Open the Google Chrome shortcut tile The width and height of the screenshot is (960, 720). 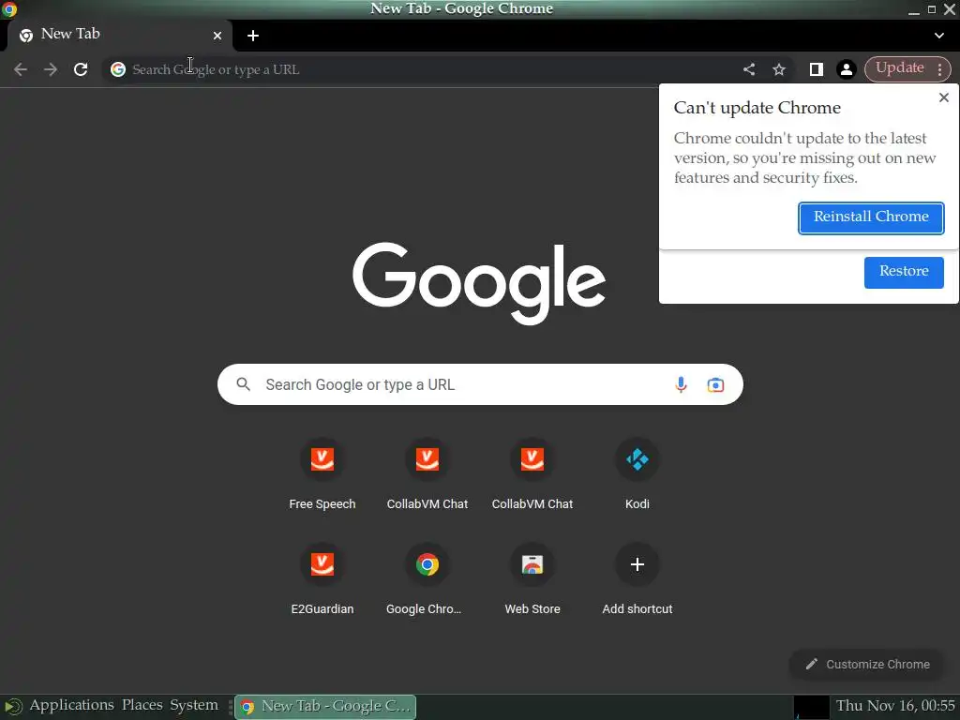[x=427, y=579]
